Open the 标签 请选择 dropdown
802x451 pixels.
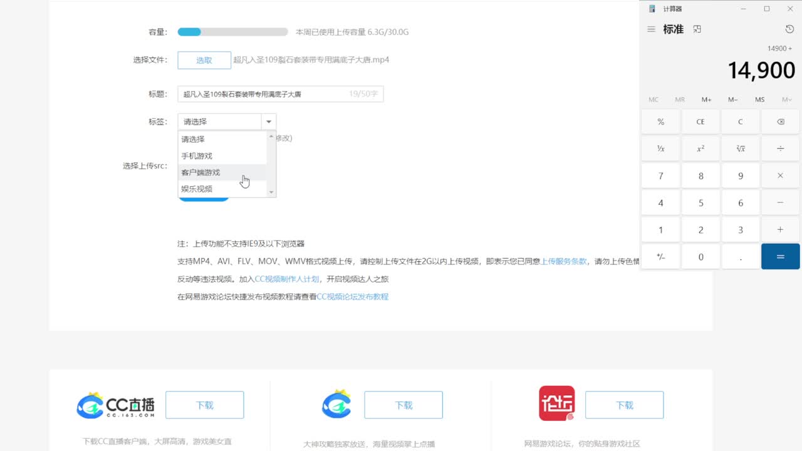227,122
